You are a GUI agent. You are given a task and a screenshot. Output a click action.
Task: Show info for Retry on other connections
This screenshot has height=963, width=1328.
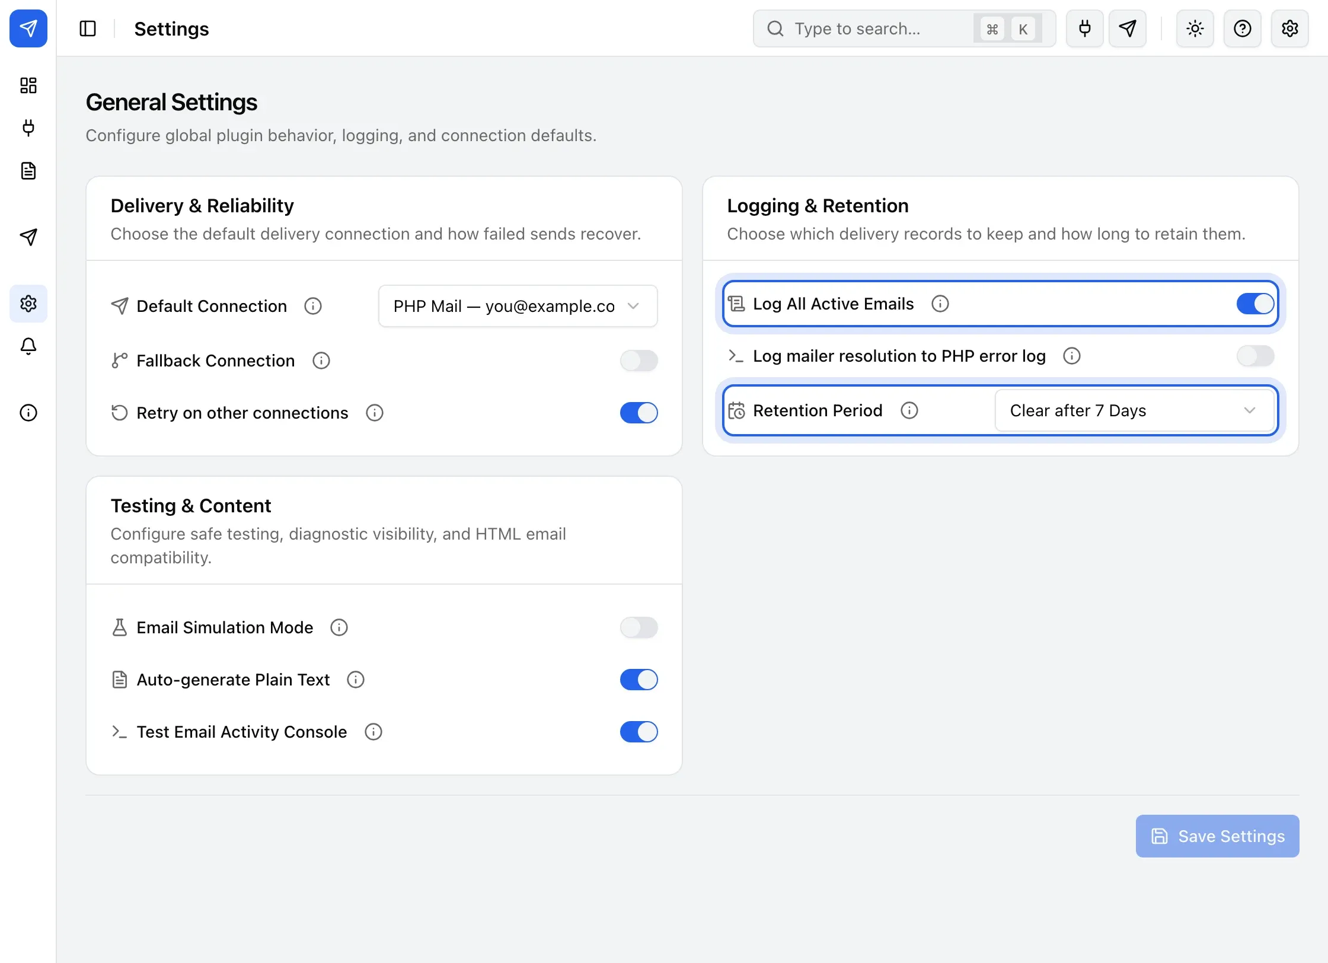375,413
